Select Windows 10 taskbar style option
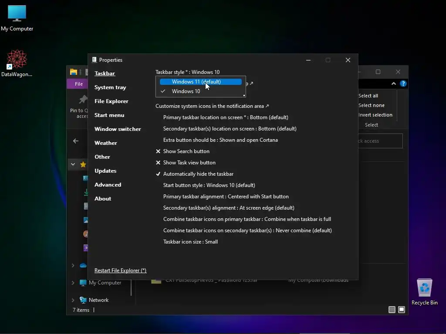This screenshot has width=446, height=334. click(200, 91)
